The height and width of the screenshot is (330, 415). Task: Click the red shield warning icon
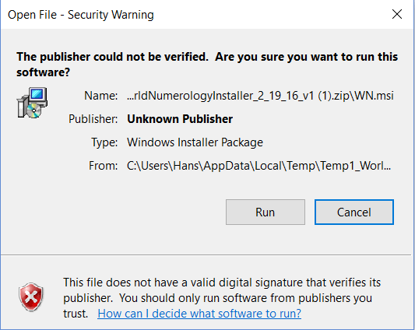coord(31,297)
